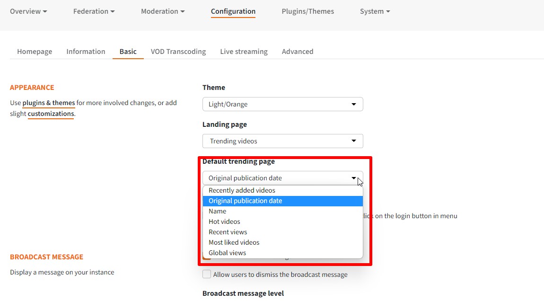This screenshot has height=301, width=544.
Task: Click the chevron on Default trending page dropdown
Action: click(354, 178)
